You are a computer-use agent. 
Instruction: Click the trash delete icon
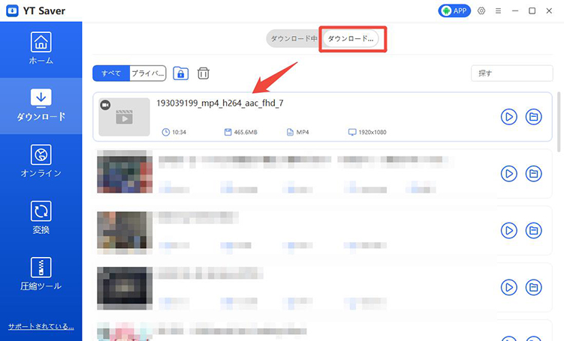[x=204, y=73]
